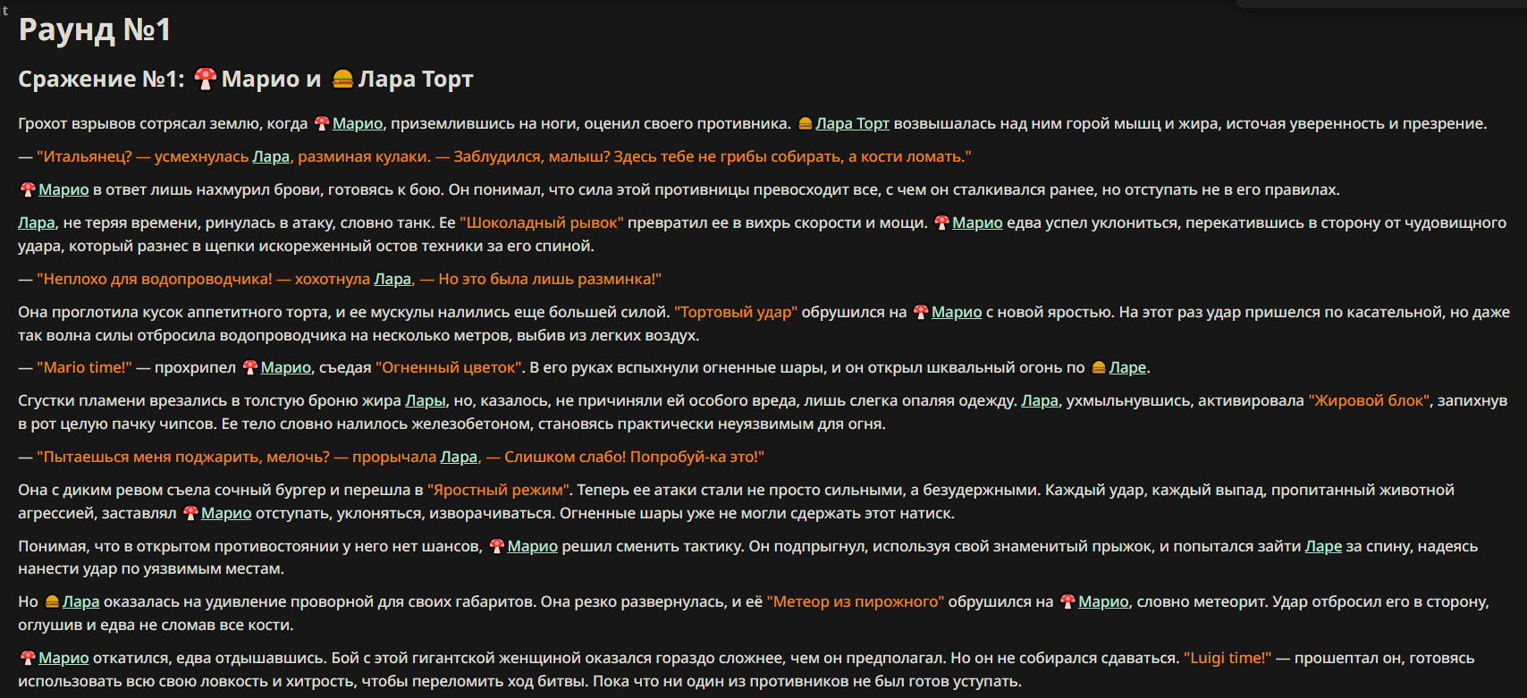Image resolution: width=1527 pixels, height=698 pixels.
Task: Open 'Лара' link after 'усмехнулась'
Action: point(271,156)
